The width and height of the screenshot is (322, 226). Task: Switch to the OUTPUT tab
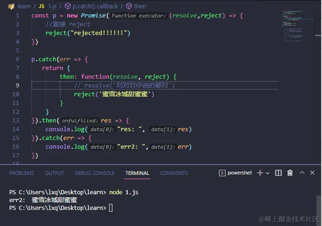(54, 173)
